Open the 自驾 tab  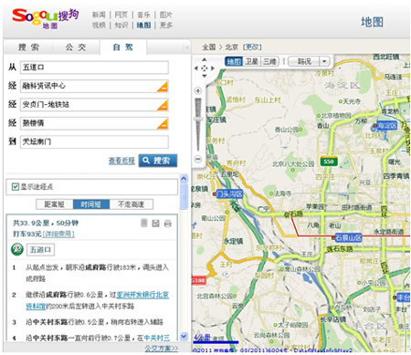123,47
